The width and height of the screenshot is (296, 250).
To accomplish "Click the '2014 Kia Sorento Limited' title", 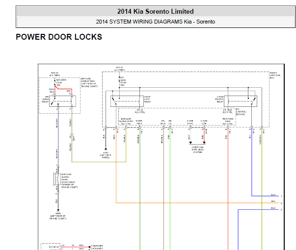I will tap(155, 11).
